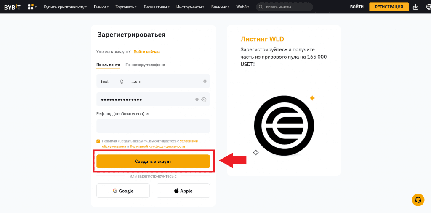Click Войти сейчас link

point(146,51)
